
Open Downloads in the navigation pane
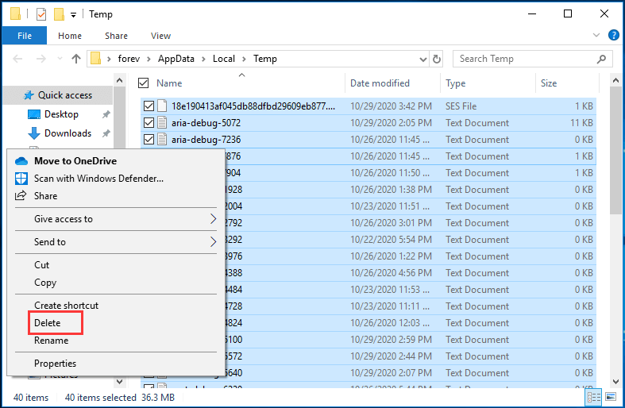coord(68,133)
